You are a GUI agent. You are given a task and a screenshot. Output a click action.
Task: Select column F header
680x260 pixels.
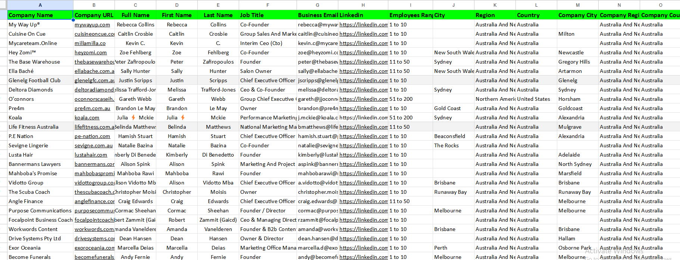point(268,5)
